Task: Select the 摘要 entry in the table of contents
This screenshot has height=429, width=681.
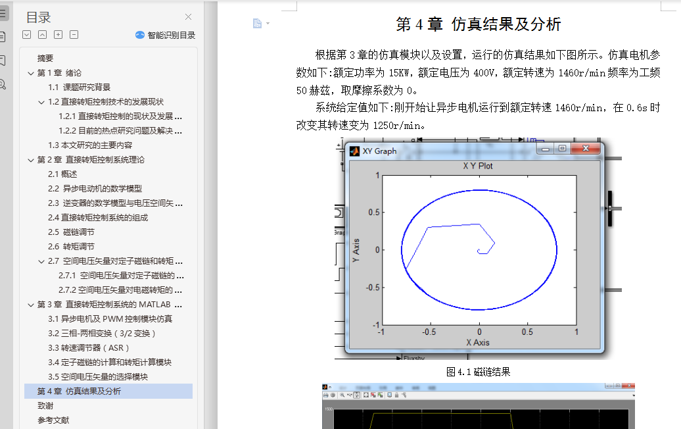Action: (x=43, y=58)
